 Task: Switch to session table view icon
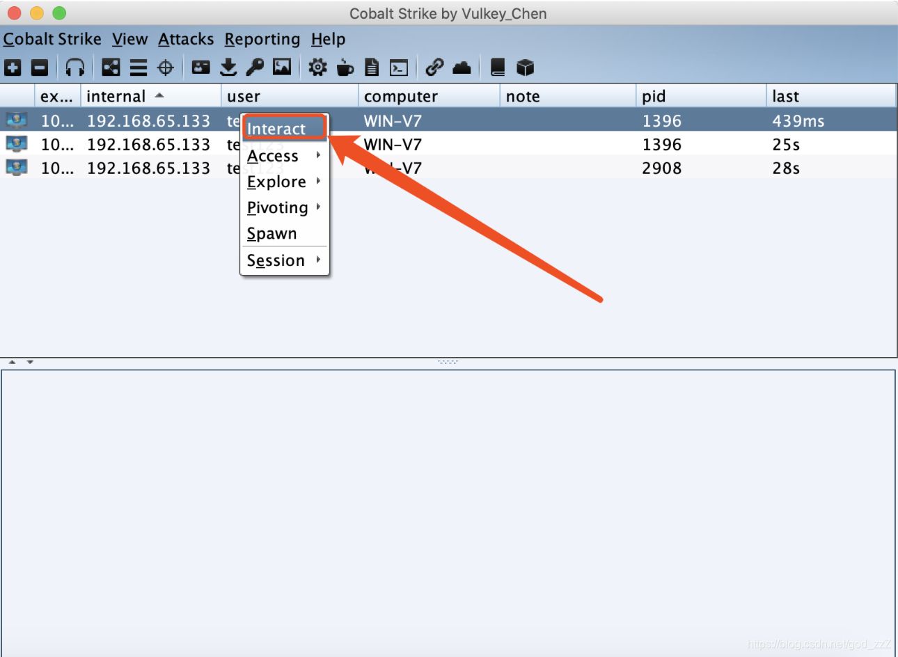tap(139, 68)
